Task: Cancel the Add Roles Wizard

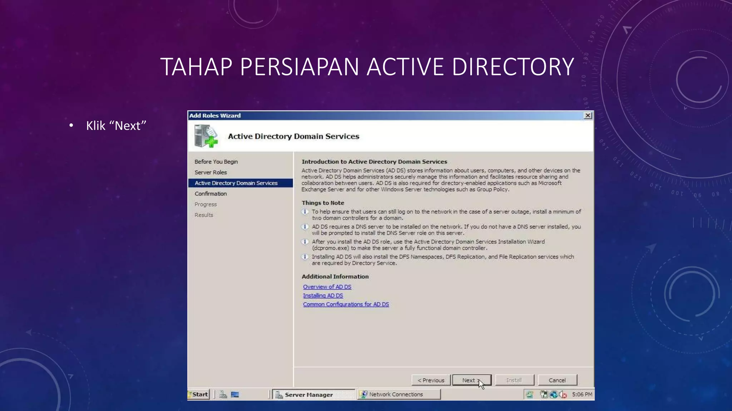Action: 557,380
